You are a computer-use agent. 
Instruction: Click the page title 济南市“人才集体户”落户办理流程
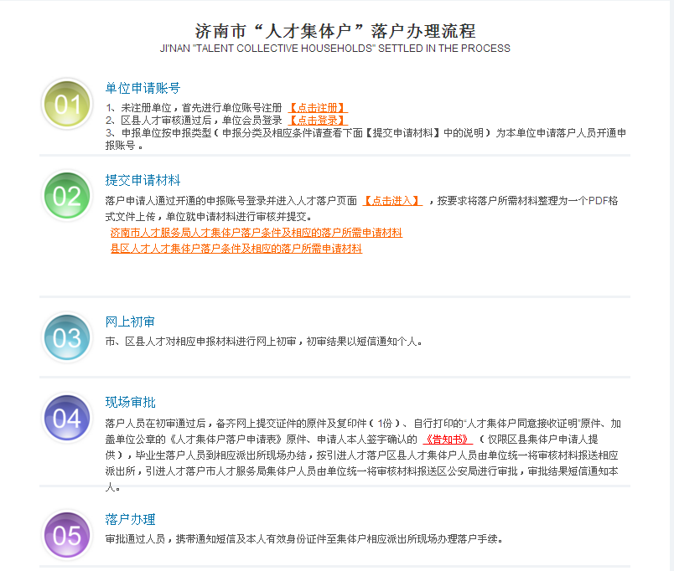point(337,29)
